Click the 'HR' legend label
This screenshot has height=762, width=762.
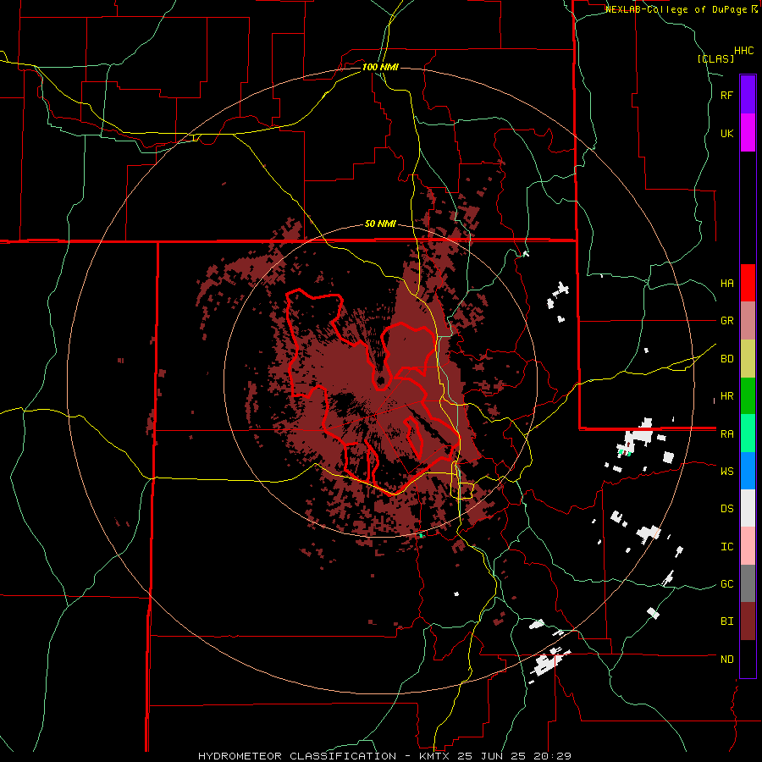726,396
